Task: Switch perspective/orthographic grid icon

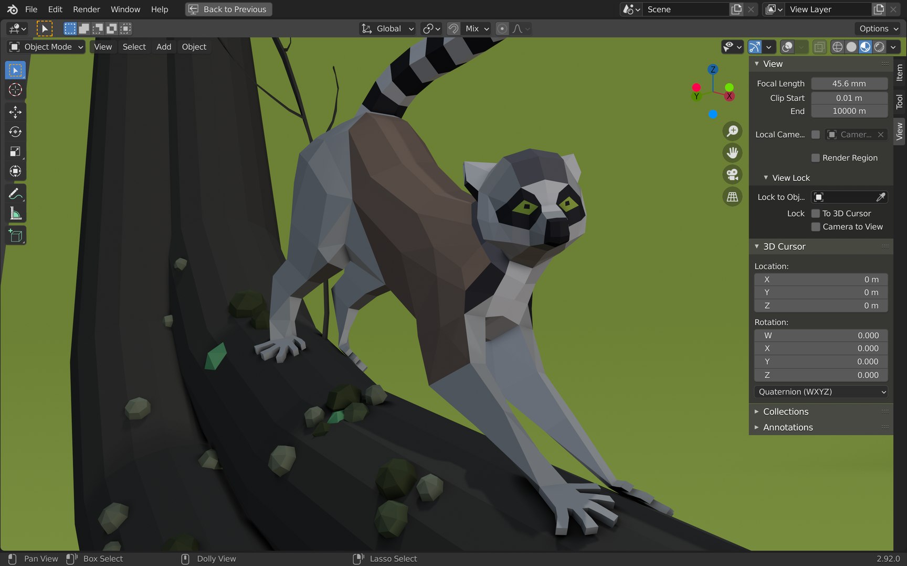Action: pos(732,197)
